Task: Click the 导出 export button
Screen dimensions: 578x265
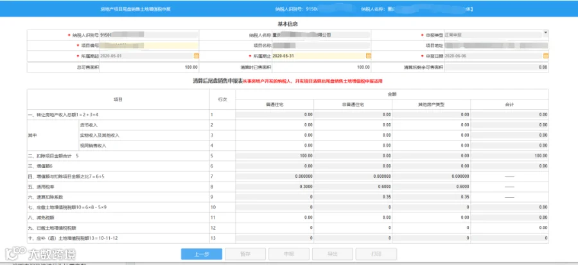Action: [x=333, y=254]
